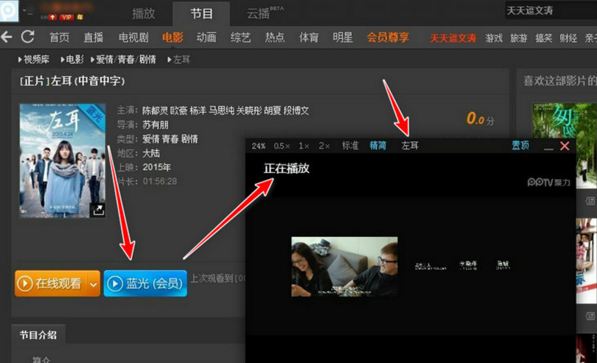The image size is (597, 363).
Task: Set mini player size to 2×
Action: 324,146
